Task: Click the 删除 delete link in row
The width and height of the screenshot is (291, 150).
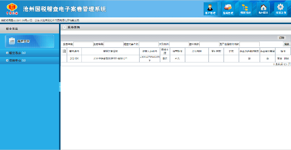Action: 286,58
